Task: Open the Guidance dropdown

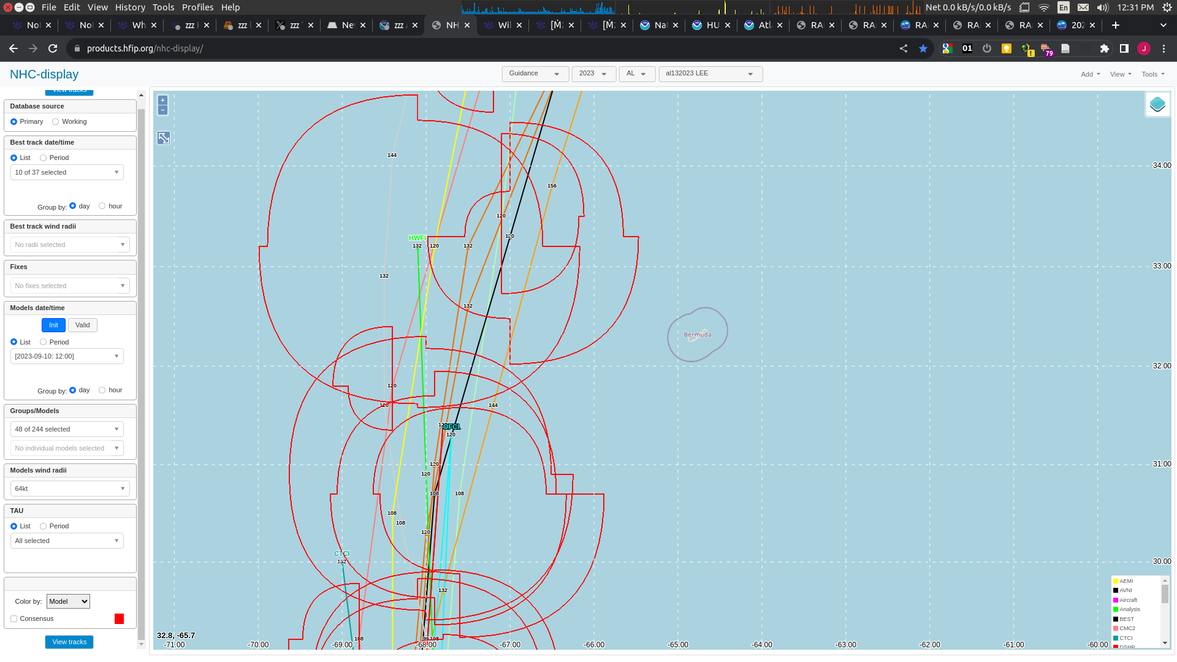Action: (535, 74)
